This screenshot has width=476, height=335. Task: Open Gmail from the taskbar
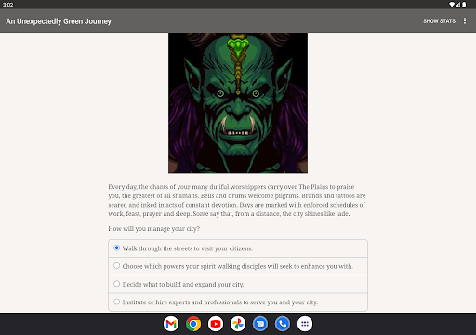[x=171, y=324]
